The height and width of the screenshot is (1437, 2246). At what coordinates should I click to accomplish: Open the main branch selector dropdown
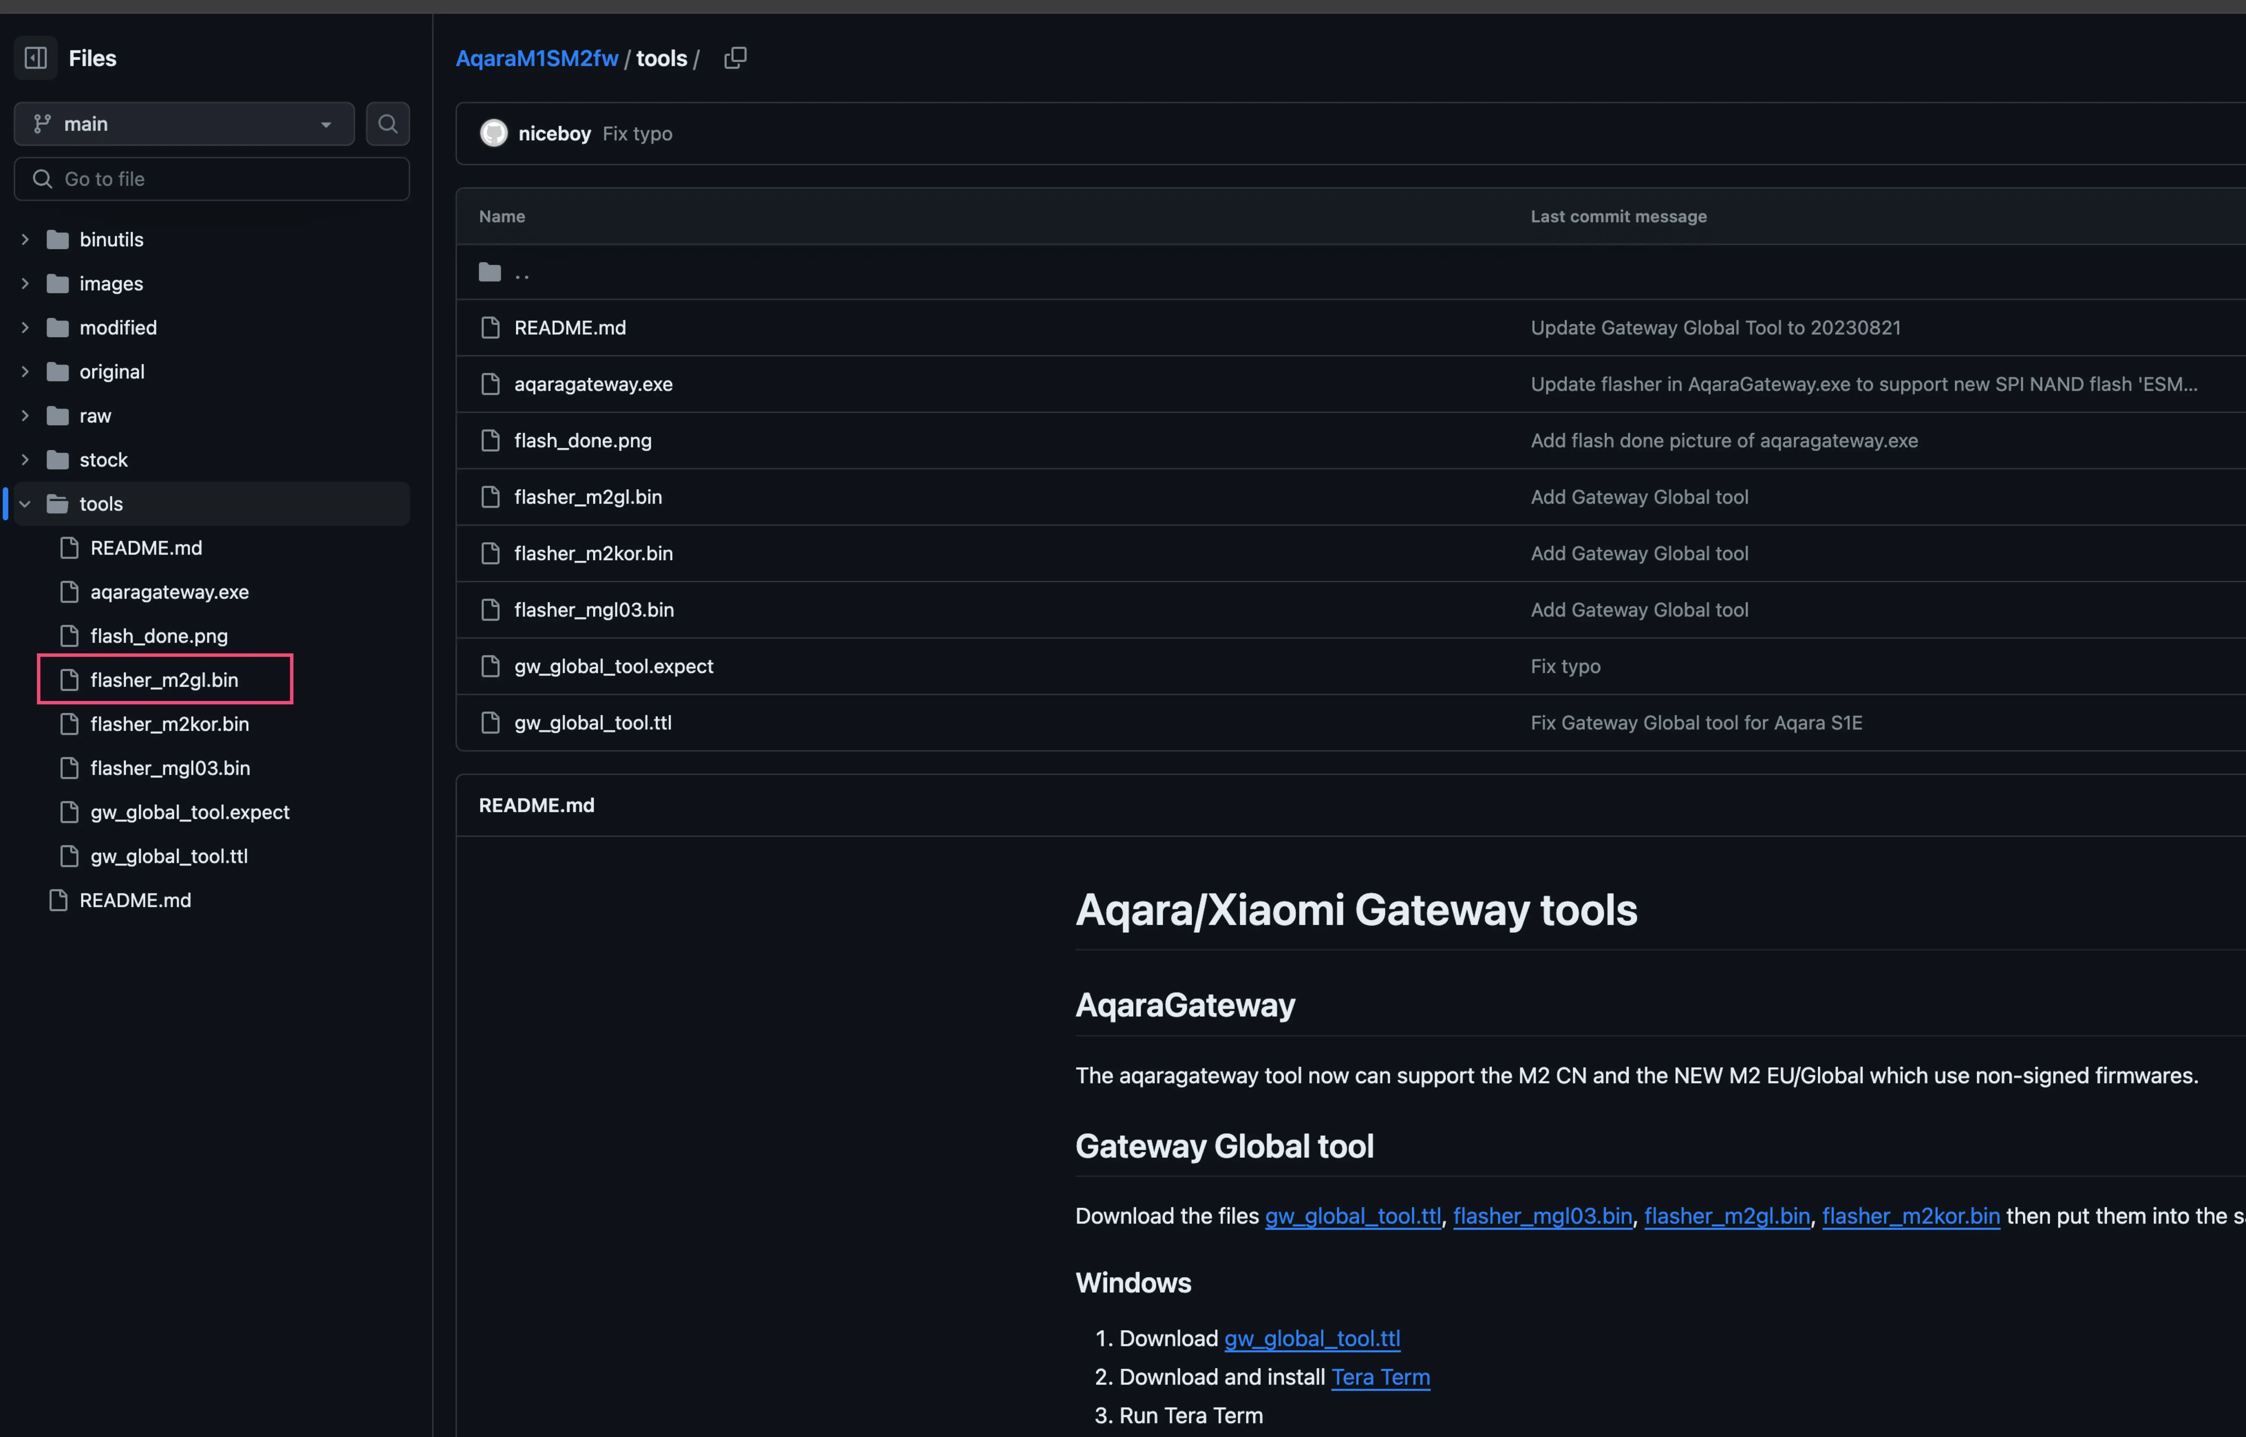[x=185, y=124]
